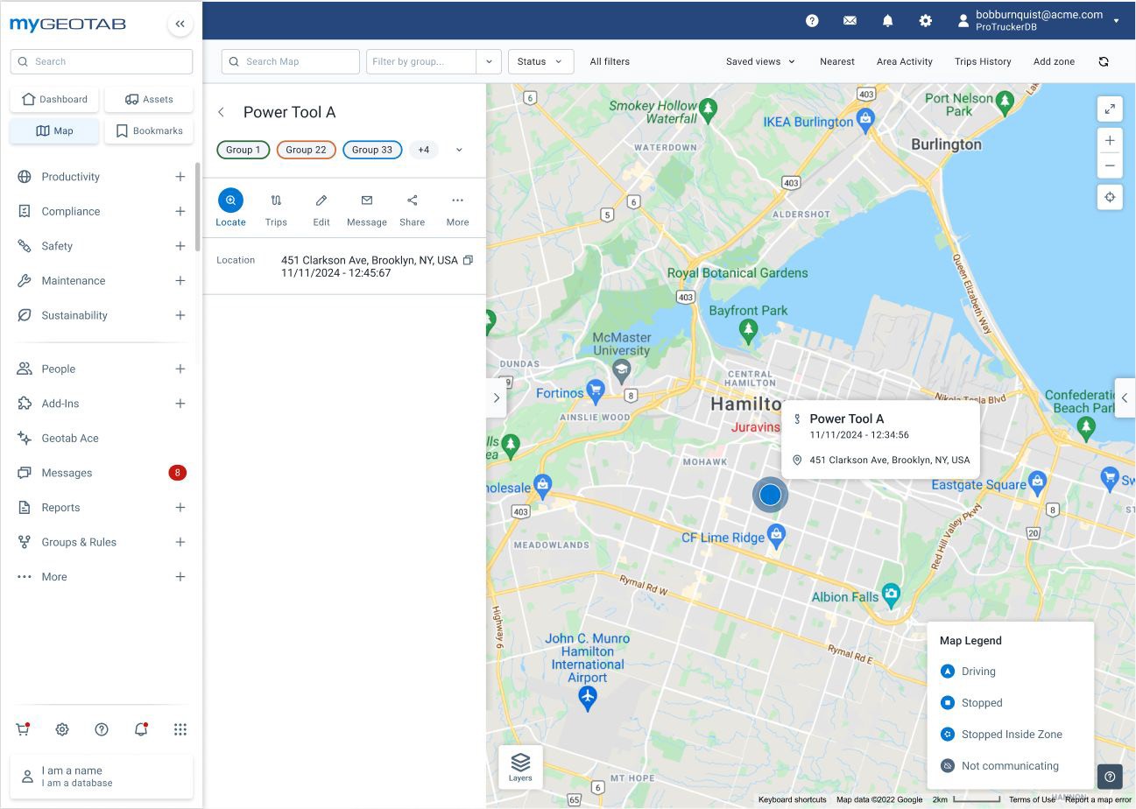Open the apps grid at sidebar bottom
This screenshot has height=809, width=1136.
180,729
